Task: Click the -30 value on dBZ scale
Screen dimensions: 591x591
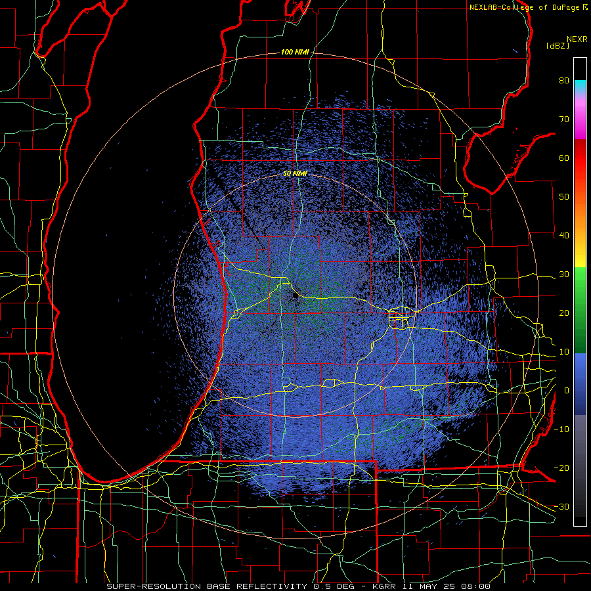Action: coord(561,506)
